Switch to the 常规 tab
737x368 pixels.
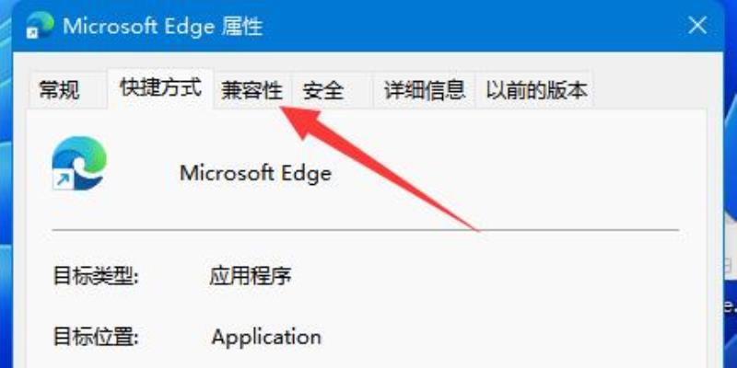(x=59, y=90)
